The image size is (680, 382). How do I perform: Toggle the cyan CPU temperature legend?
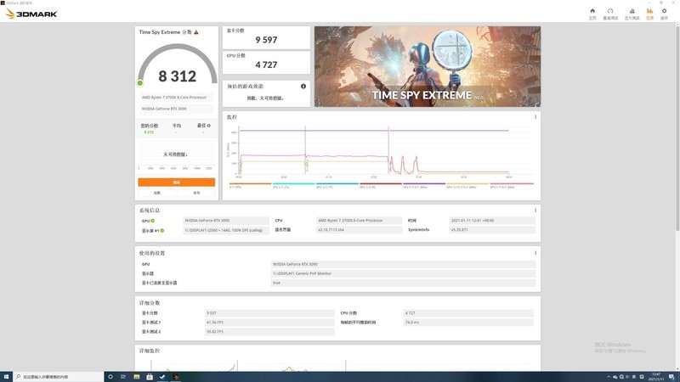pos(293,185)
